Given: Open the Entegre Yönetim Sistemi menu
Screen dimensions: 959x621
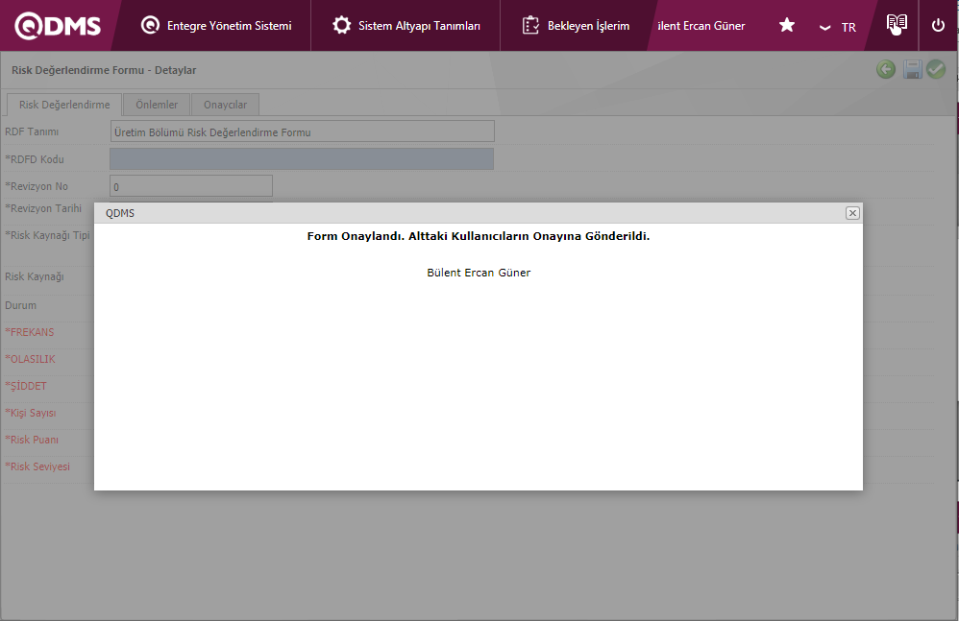Looking at the screenshot, I should click(x=229, y=26).
